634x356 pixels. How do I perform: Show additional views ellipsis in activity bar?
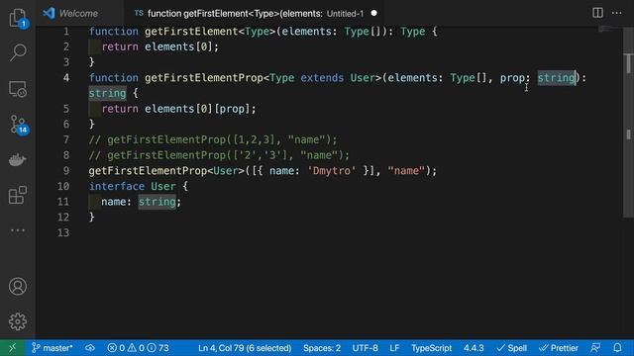(18, 230)
